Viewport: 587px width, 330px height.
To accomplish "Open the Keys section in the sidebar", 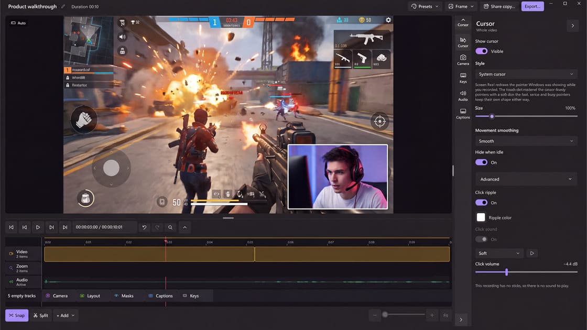I will click(x=463, y=78).
